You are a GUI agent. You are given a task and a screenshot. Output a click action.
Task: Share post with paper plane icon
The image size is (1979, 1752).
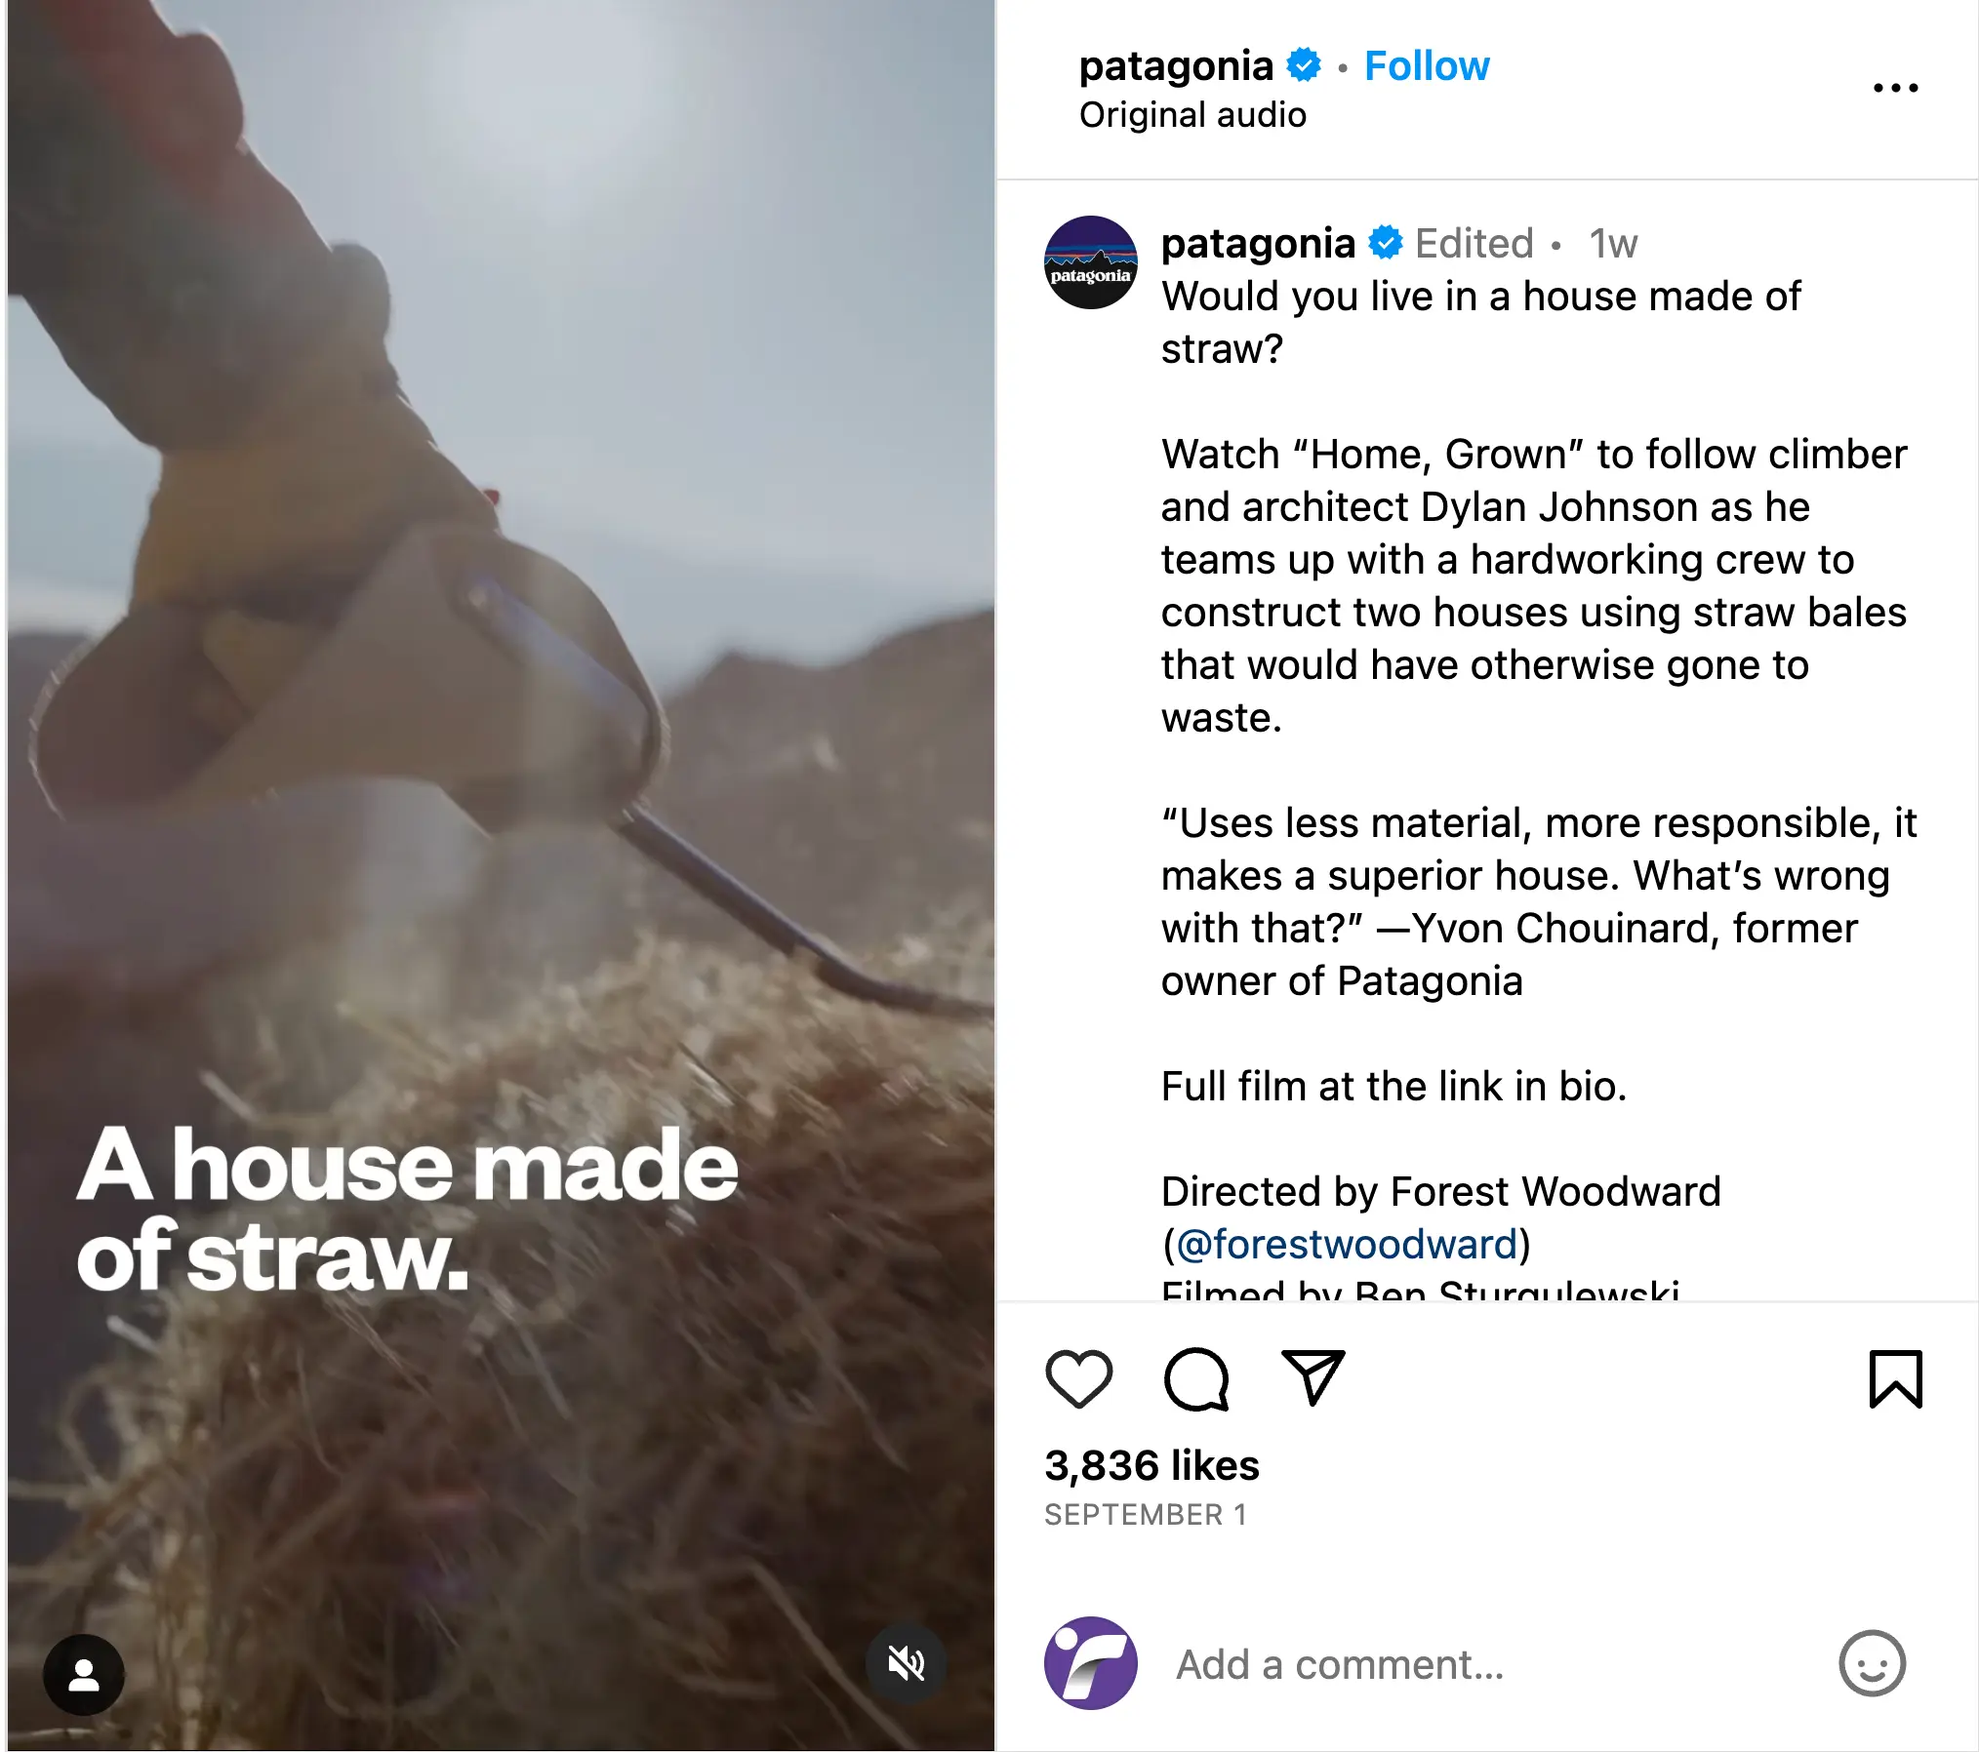tap(1313, 1377)
